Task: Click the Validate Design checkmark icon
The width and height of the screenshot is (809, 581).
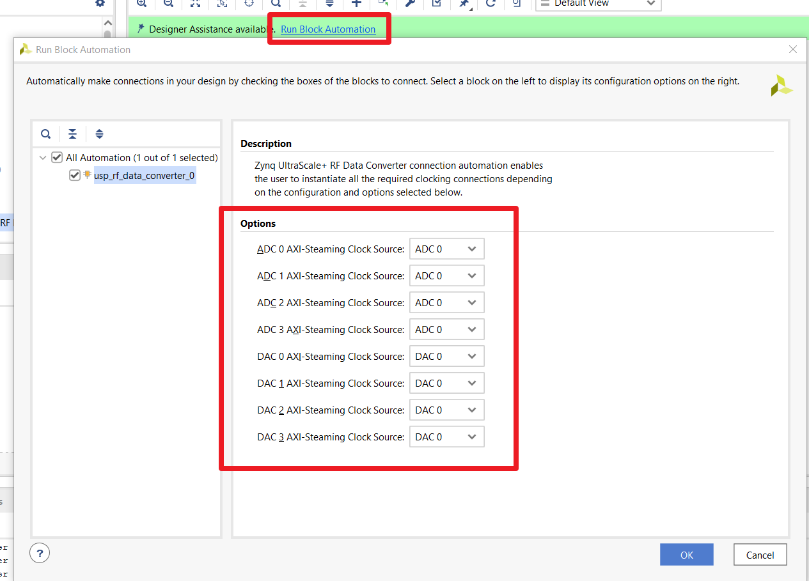Action: [437, 3]
